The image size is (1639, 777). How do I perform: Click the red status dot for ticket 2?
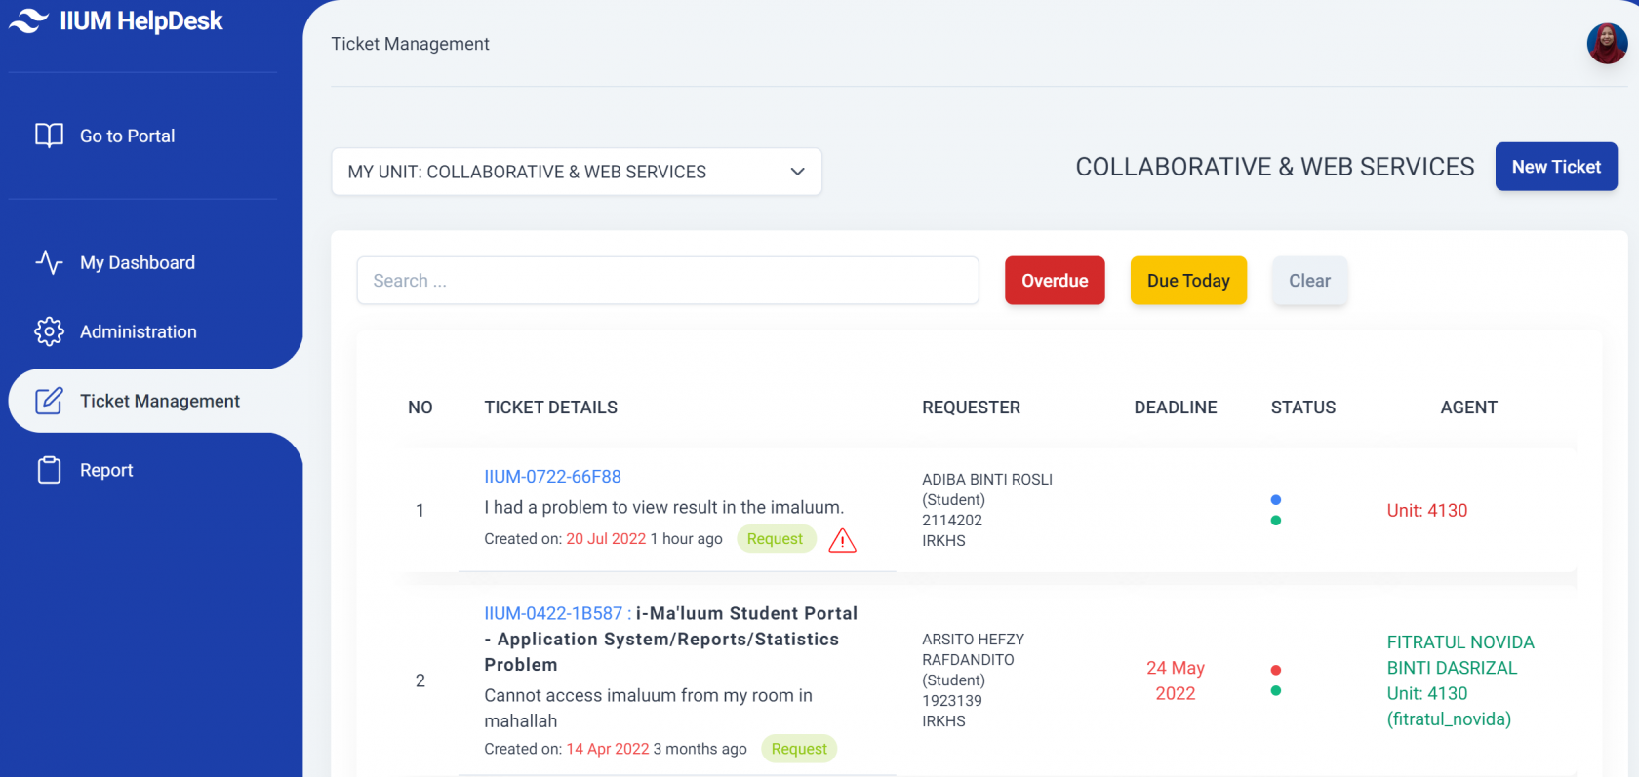coord(1275,671)
